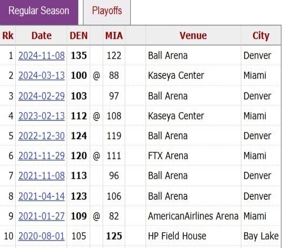
Task: Switch to the Playoffs tab
Action: tap(107, 11)
